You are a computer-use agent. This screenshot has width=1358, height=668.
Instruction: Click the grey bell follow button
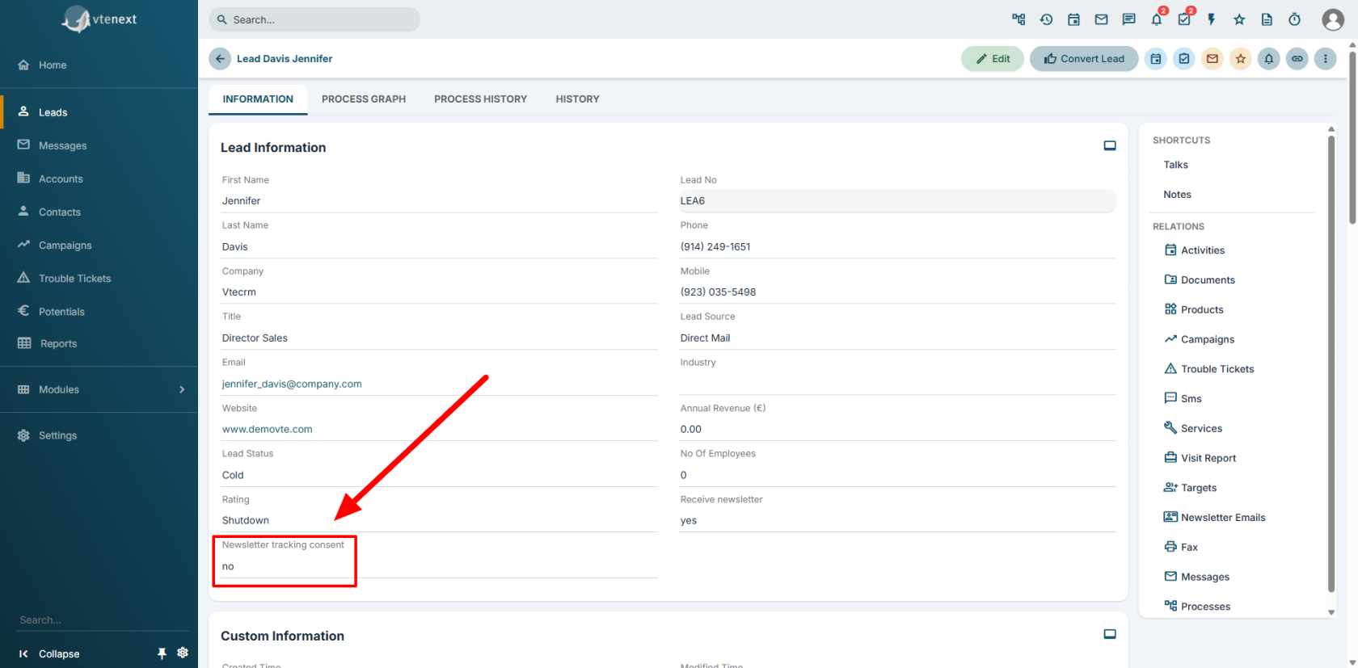pyautogui.click(x=1269, y=59)
